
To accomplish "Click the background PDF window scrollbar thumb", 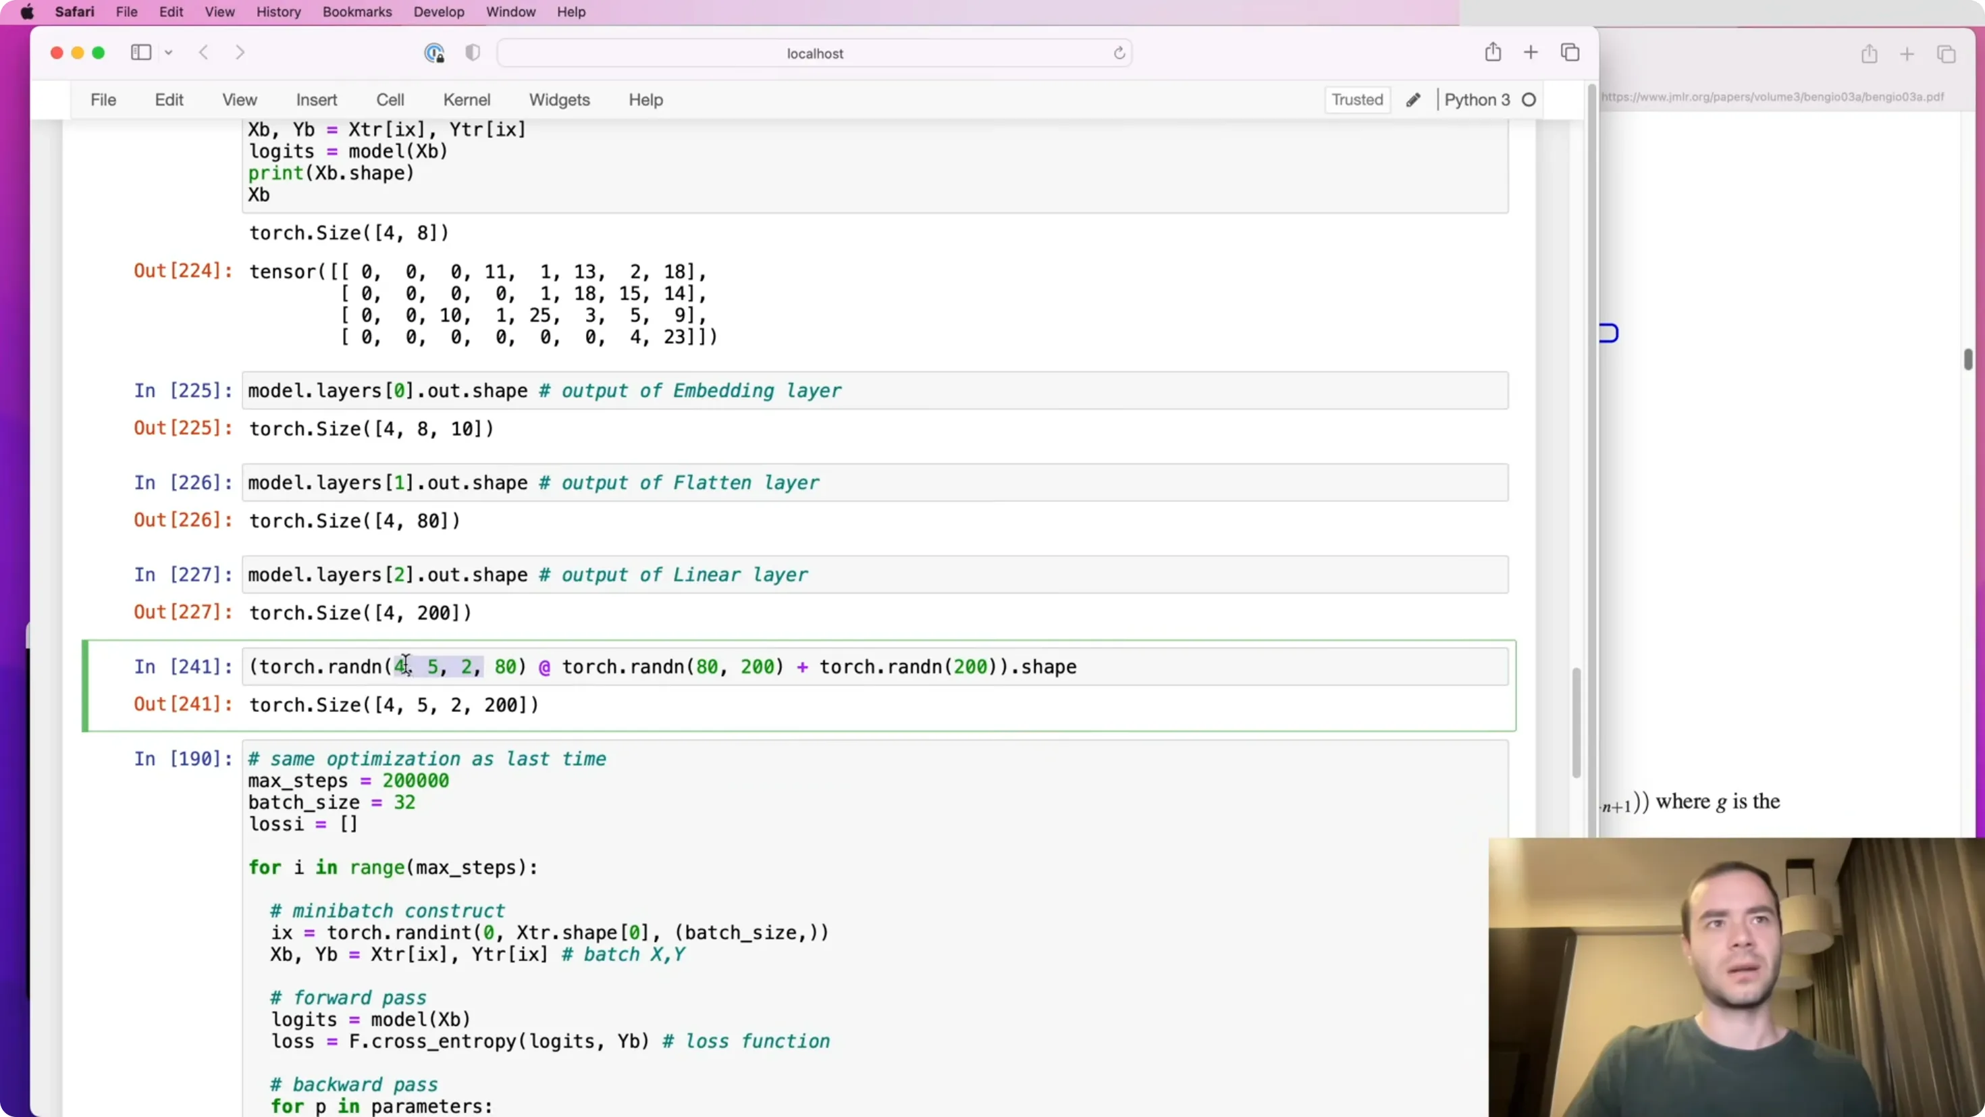I will pyautogui.click(x=1968, y=359).
